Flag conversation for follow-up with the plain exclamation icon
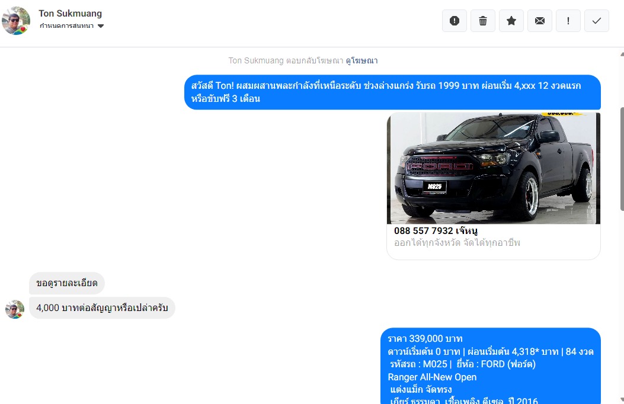 (x=568, y=21)
